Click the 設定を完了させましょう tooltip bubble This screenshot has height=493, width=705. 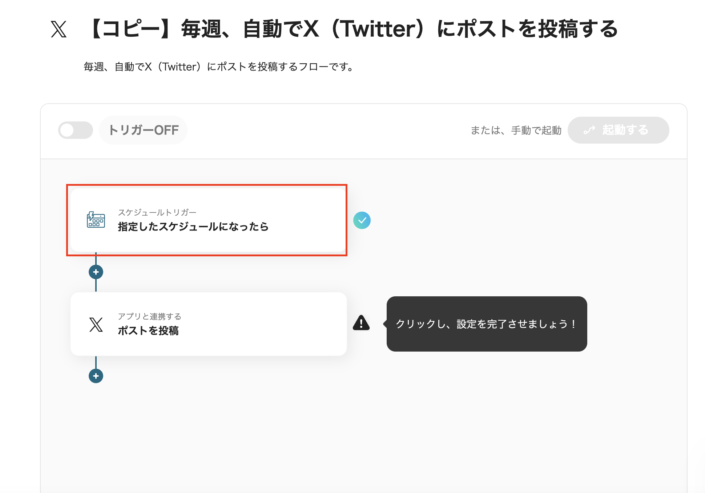click(x=487, y=324)
